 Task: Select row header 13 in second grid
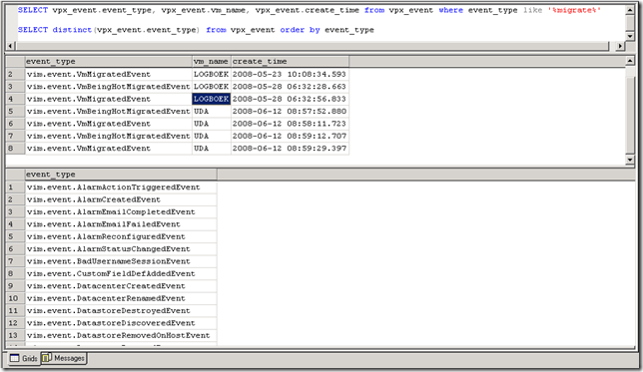(16, 335)
